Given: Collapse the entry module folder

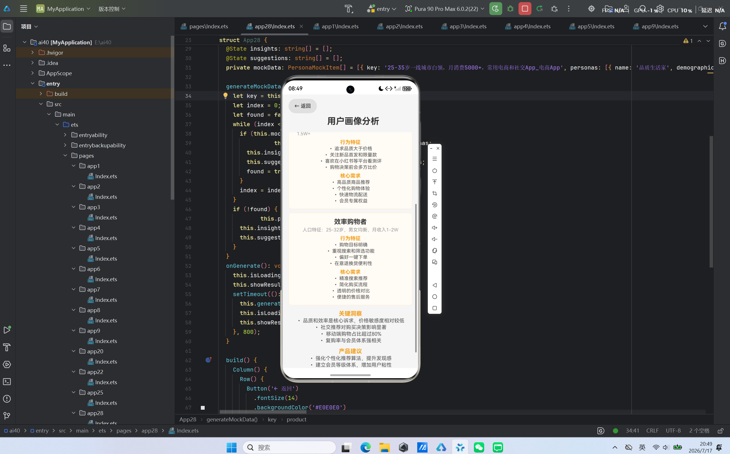Looking at the screenshot, I should (x=32, y=84).
